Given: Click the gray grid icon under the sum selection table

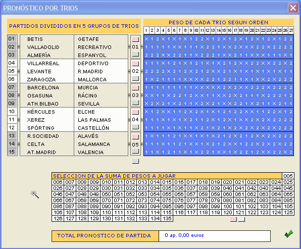Looking at the screenshot, I should coord(241,219).
